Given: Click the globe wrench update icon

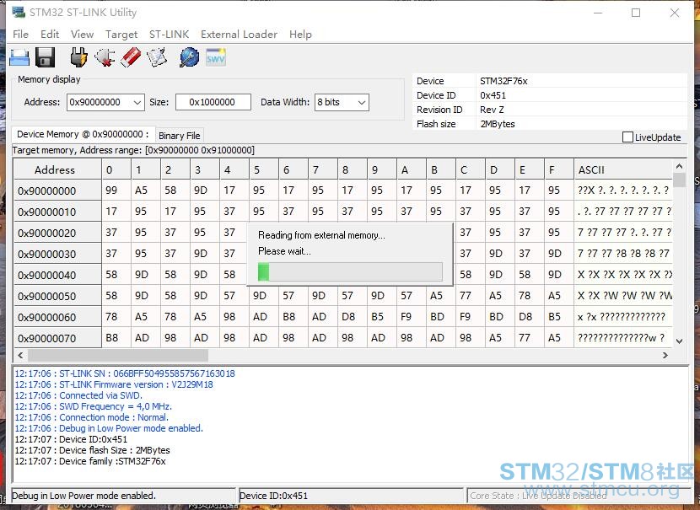Looking at the screenshot, I should [x=189, y=57].
